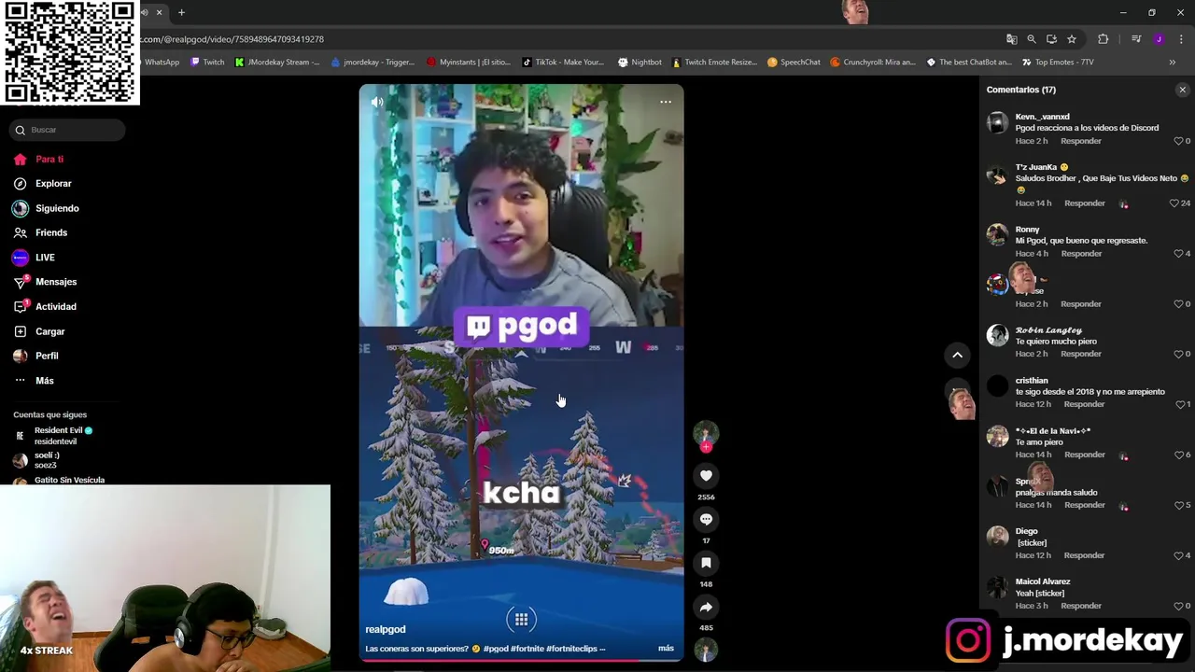
Task: Follow realpgod via the plus avatar button
Action: tap(706, 447)
